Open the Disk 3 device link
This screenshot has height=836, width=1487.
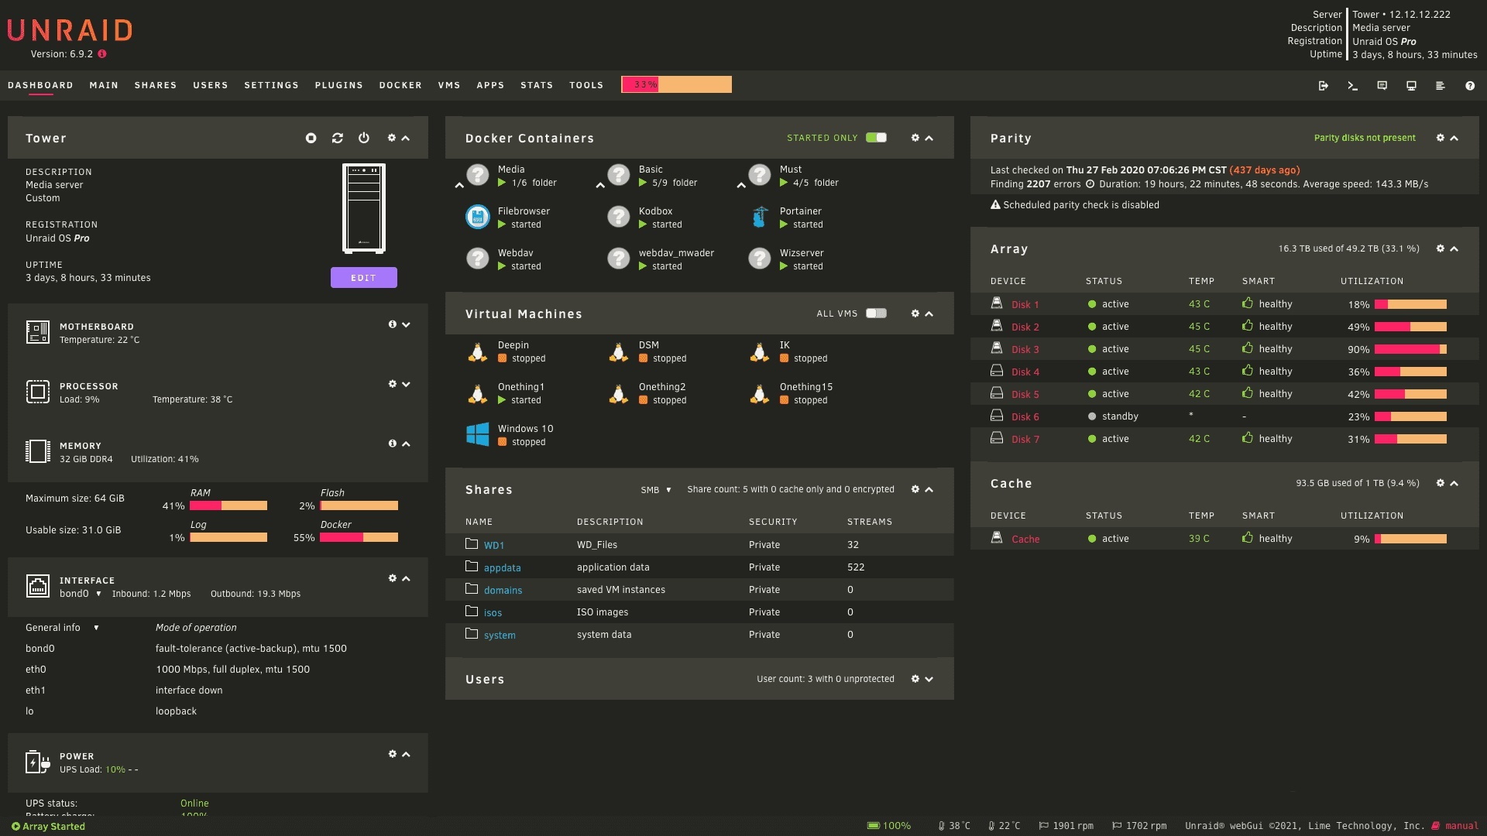1025,349
